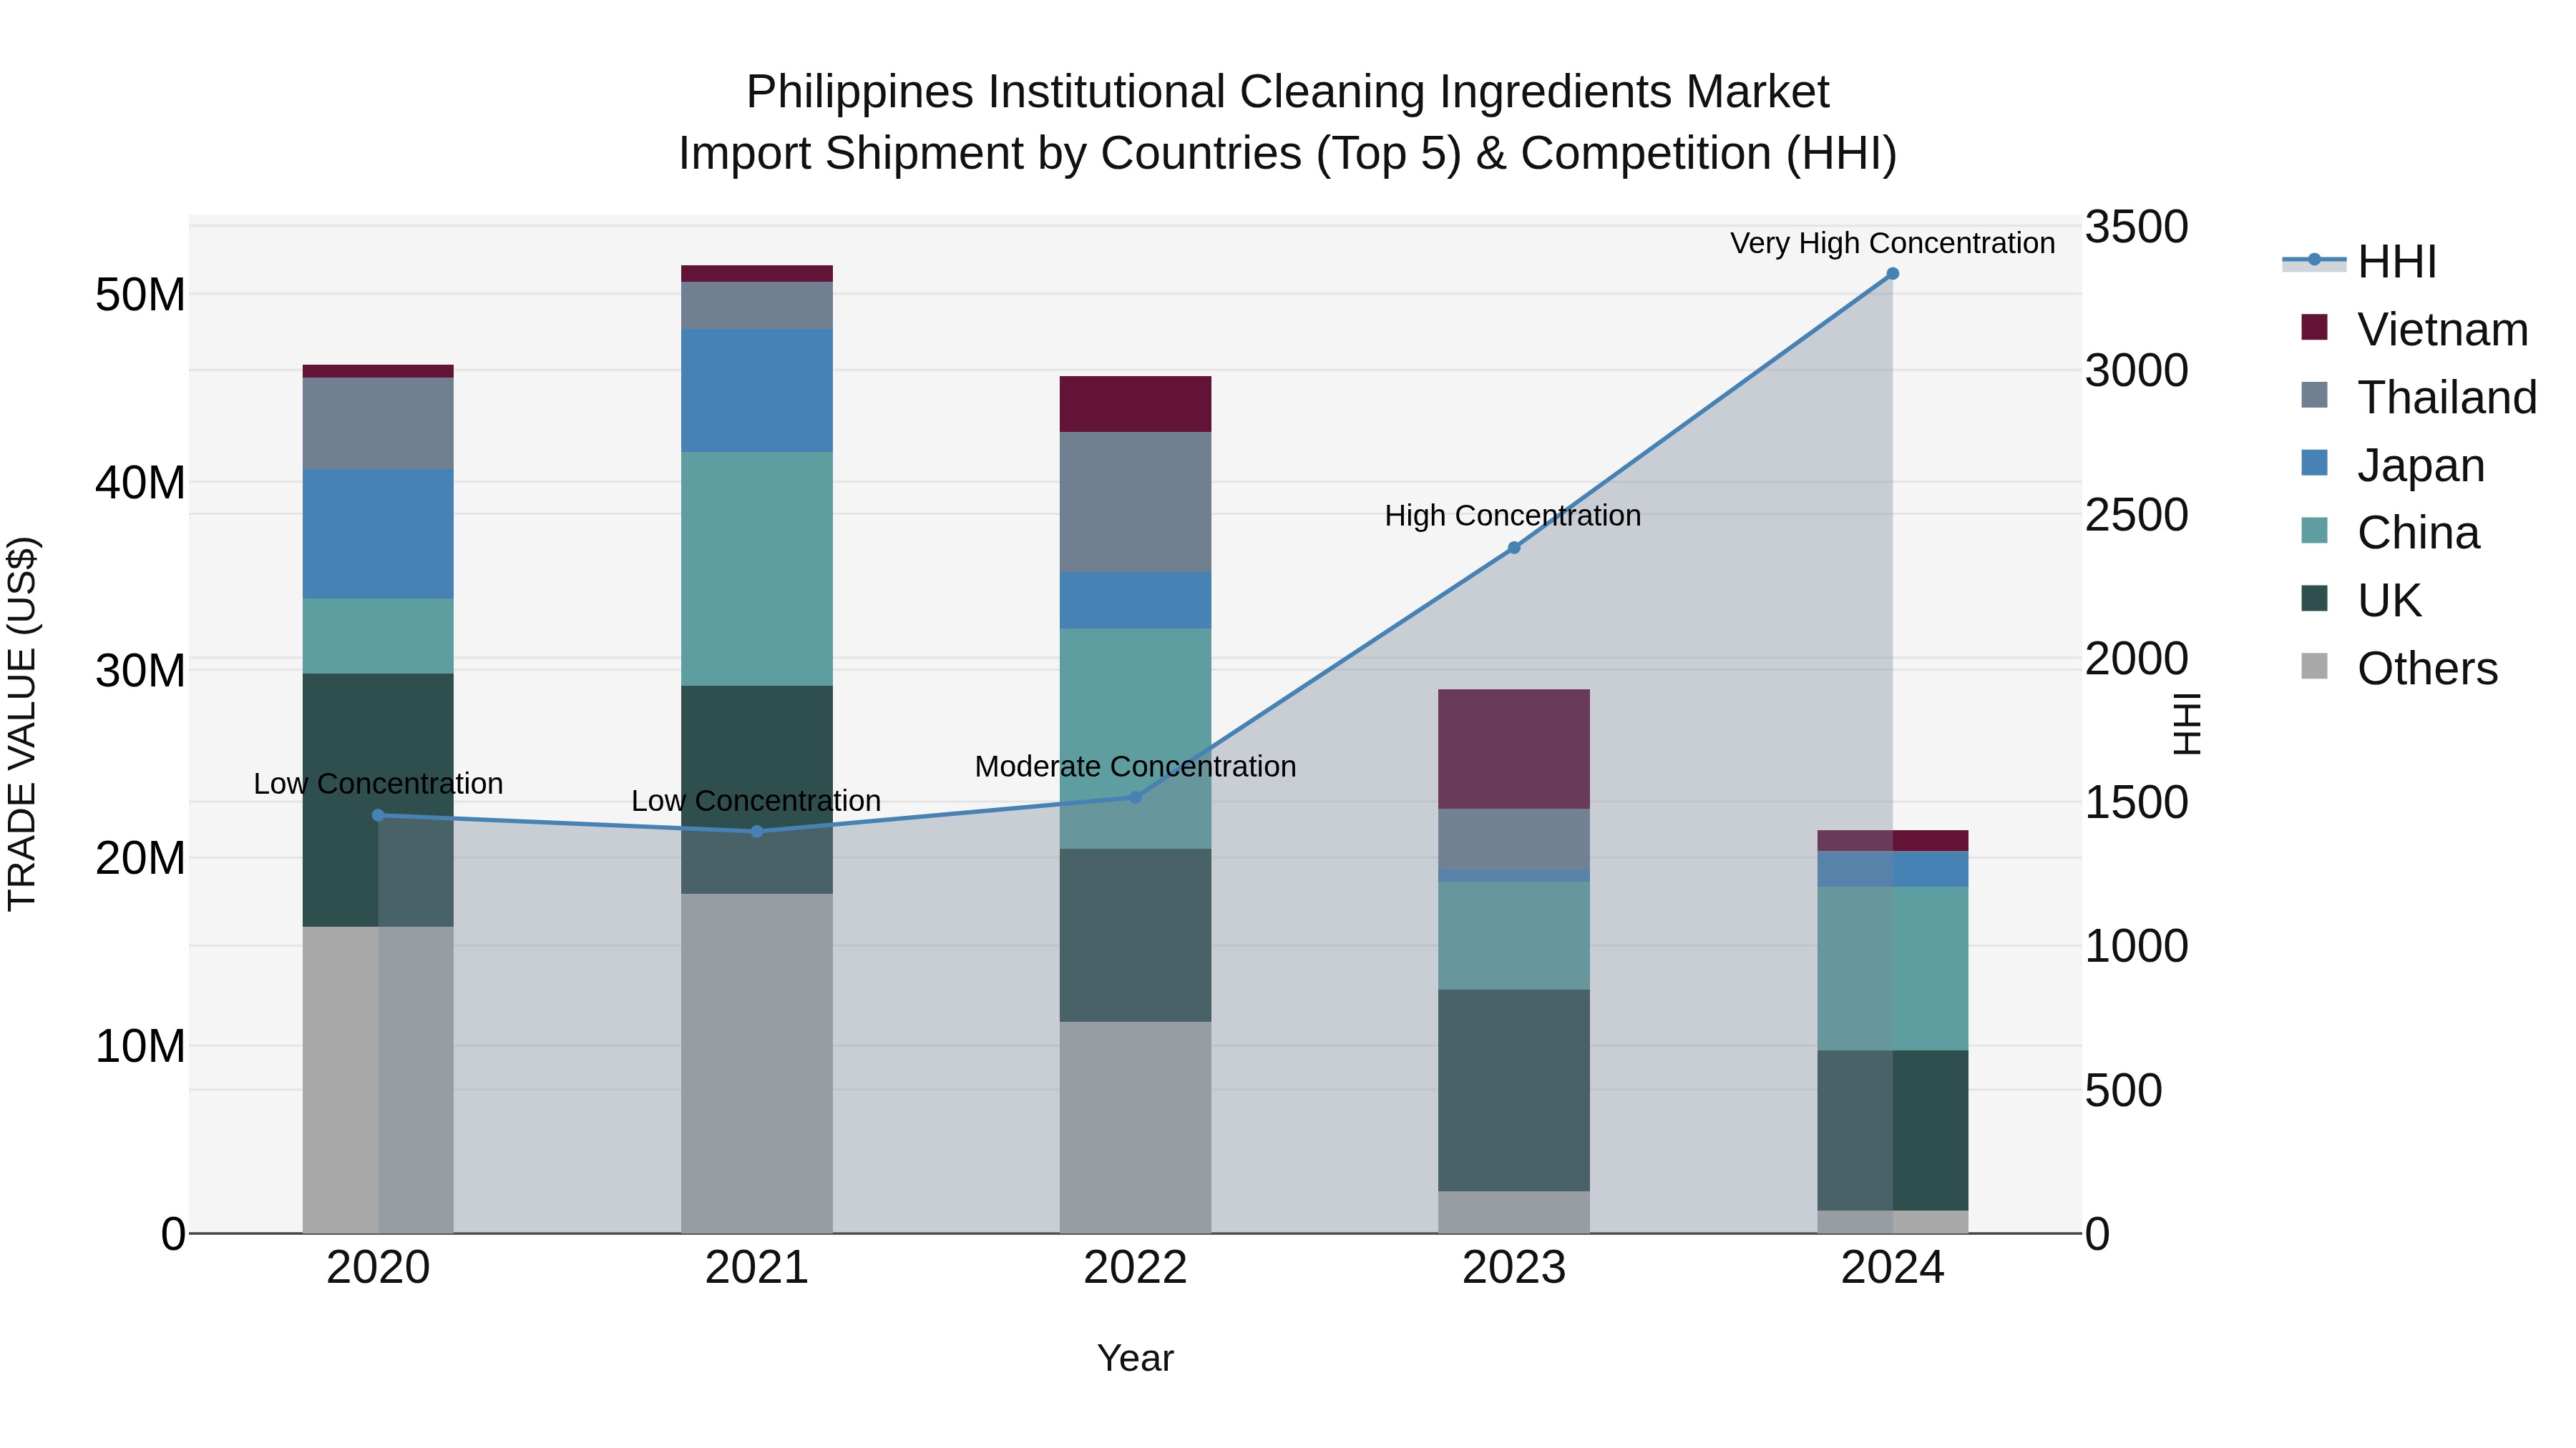Image resolution: width=2576 pixels, height=1448 pixels.
Task: Click the 2023 Vietnam bar segment
Action: (x=1514, y=749)
